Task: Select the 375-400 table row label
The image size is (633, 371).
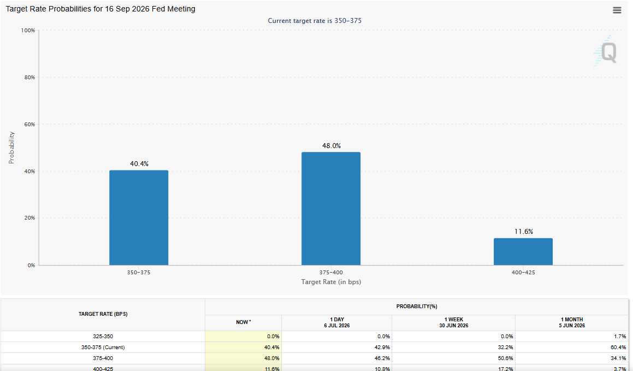Action: click(103, 358)
